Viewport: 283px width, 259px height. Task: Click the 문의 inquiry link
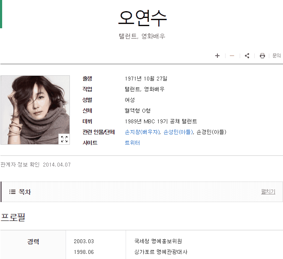(277, 56)
